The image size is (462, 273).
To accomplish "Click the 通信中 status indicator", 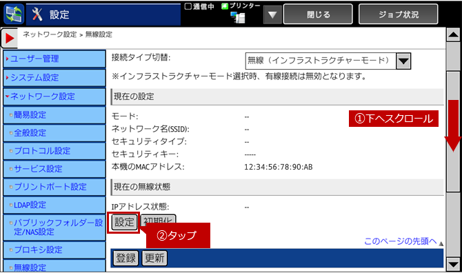I will point(199,6).
